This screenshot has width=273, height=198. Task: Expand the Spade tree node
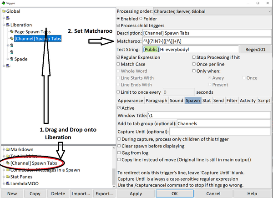click(x=7, y=59)
